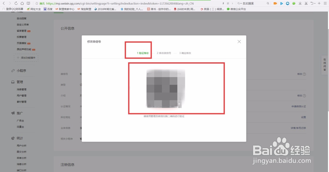Click 修改 link in 介绍 row
The image size is (329, 172).
(300, 96)
